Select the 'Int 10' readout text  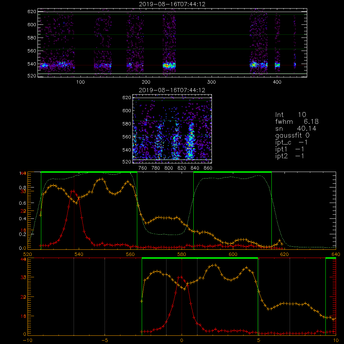tap(290, 115)
